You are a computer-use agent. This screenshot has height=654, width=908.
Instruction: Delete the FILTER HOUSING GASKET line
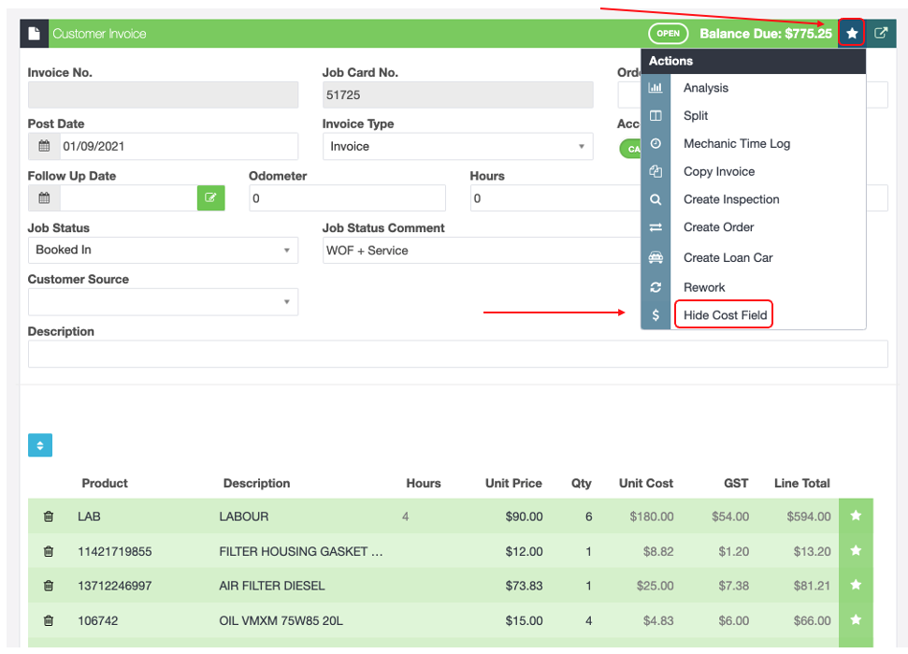coord(49,551)
